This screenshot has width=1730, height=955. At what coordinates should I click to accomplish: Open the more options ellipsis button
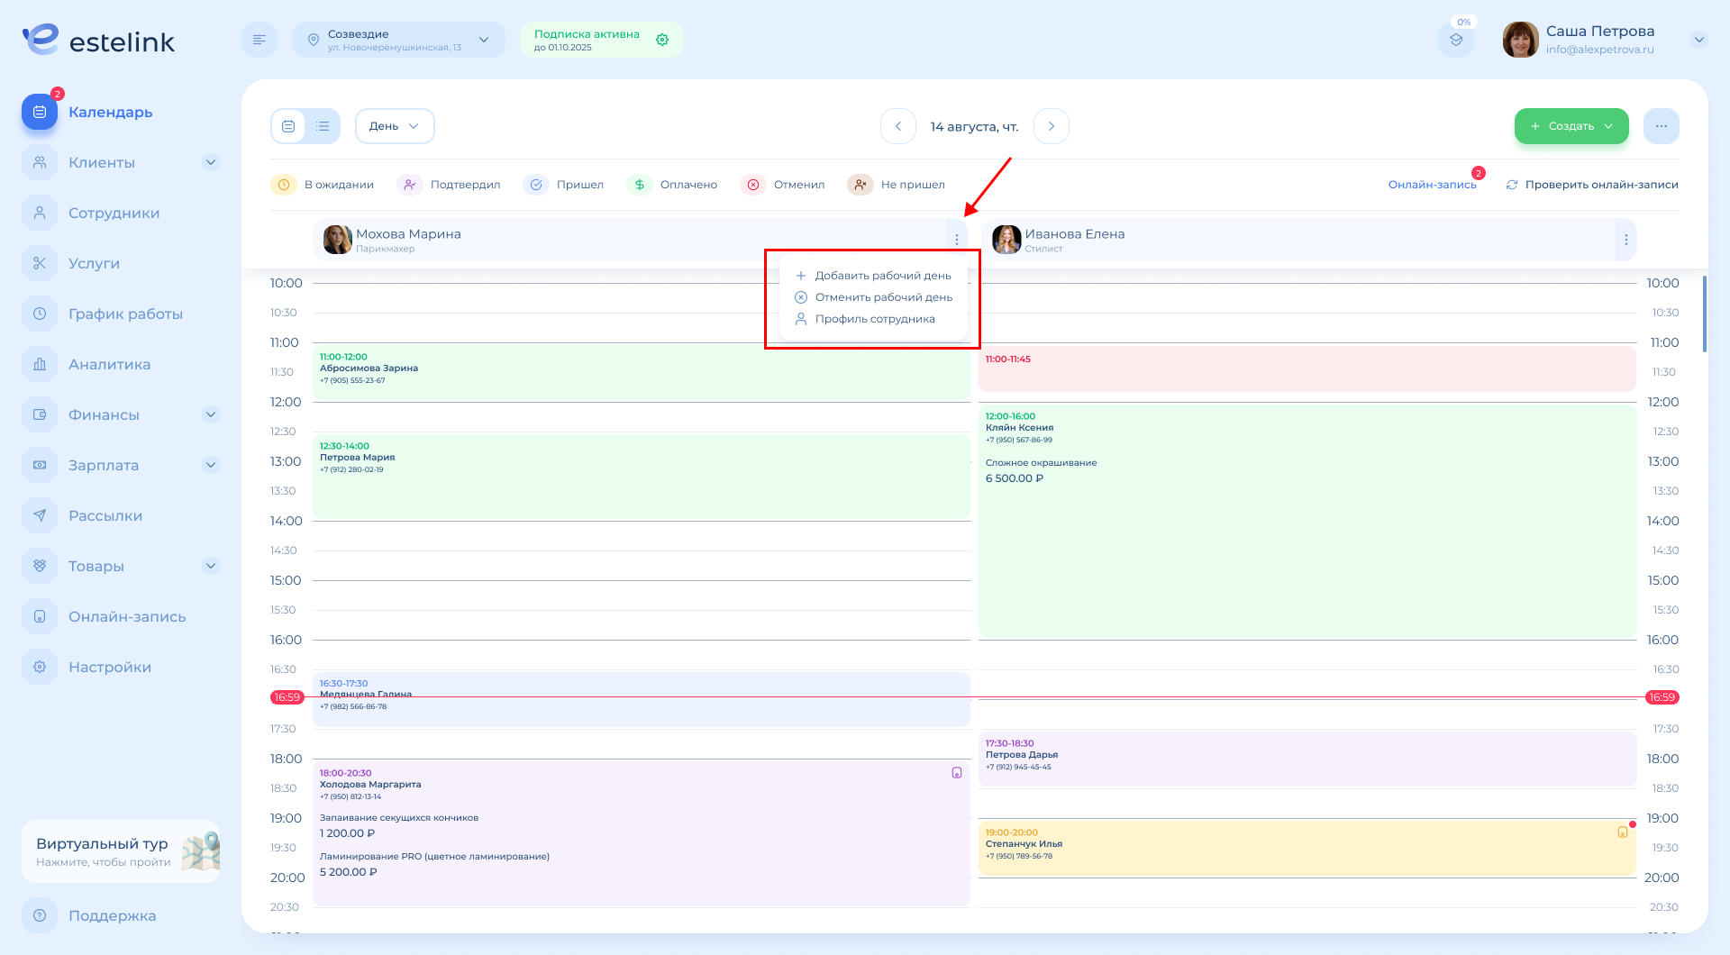(1661, 126)
